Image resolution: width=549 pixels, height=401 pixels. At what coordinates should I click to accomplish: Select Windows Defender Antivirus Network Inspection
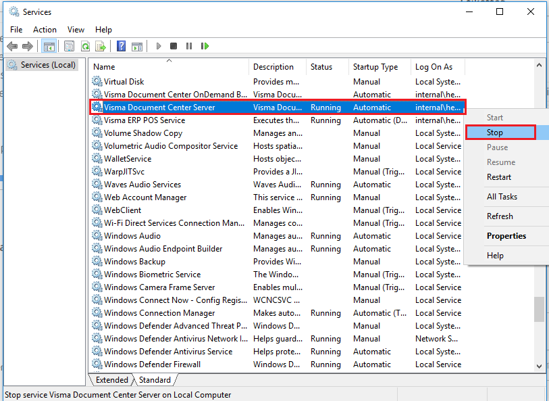278,339
